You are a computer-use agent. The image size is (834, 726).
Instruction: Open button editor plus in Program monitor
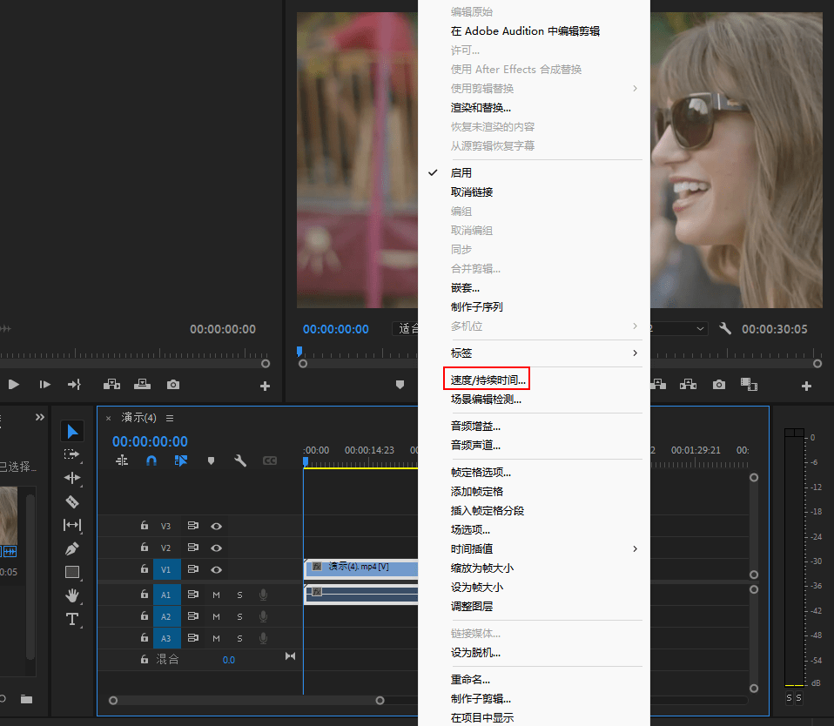point(806,387)
